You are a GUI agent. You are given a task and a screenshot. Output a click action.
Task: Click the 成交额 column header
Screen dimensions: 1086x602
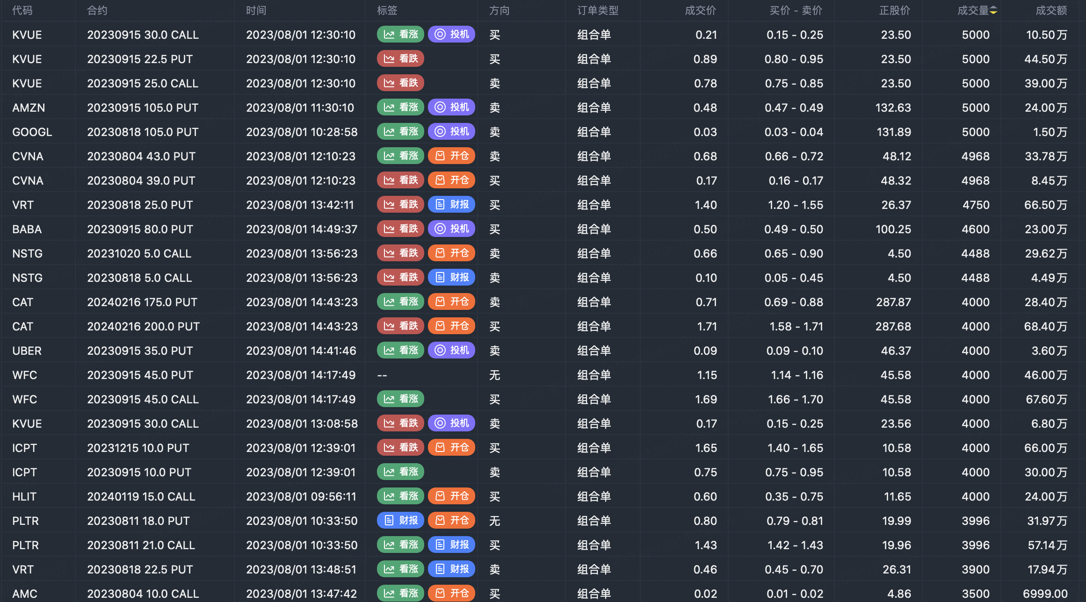pos(1051,10)
